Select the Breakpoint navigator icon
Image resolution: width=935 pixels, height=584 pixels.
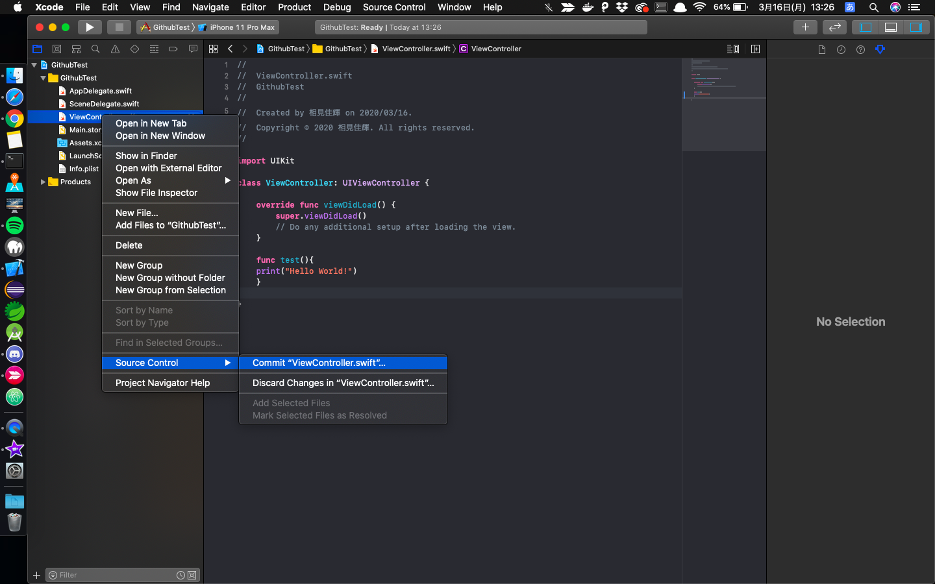pyautogui.click(x=173, y=49)
